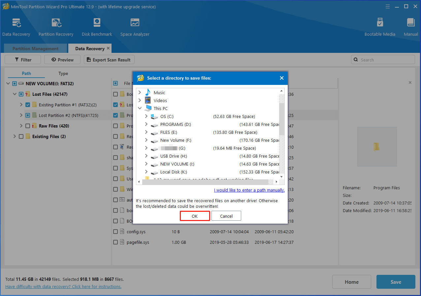Open the Filter options
Viewport: 421px width, 296px height.
pyautogui.click(x=22, y=59)
